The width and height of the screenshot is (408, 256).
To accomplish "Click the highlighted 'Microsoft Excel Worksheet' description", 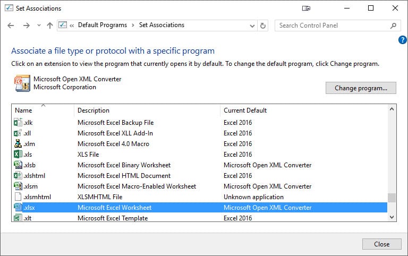I will pyautogui.click(x=115, y=208).
